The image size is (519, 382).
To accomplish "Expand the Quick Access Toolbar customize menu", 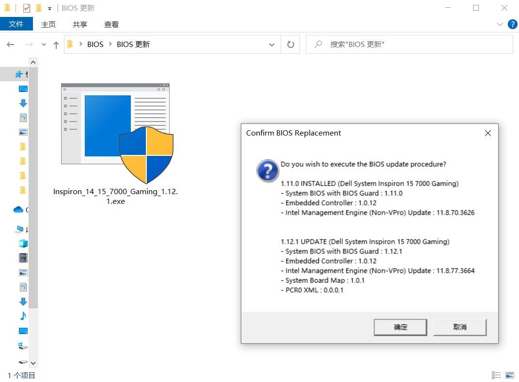I will point(50,8).
